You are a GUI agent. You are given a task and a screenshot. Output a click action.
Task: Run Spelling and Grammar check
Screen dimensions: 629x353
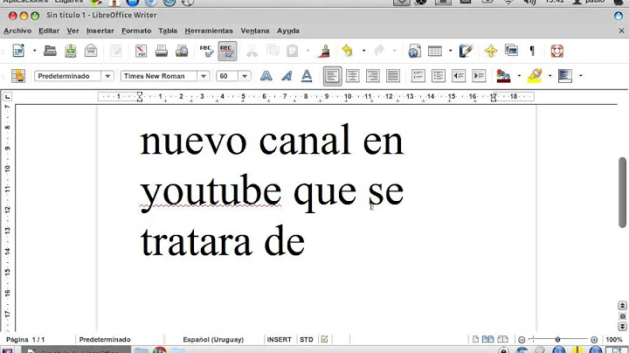206,51
